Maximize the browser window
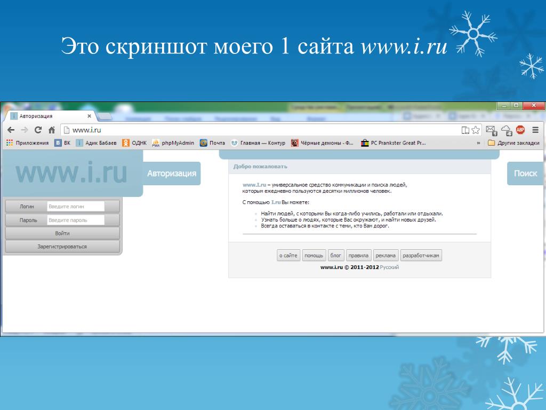This screenshot has height=410, width=546. pyautogui.click(x=516, y=105)
